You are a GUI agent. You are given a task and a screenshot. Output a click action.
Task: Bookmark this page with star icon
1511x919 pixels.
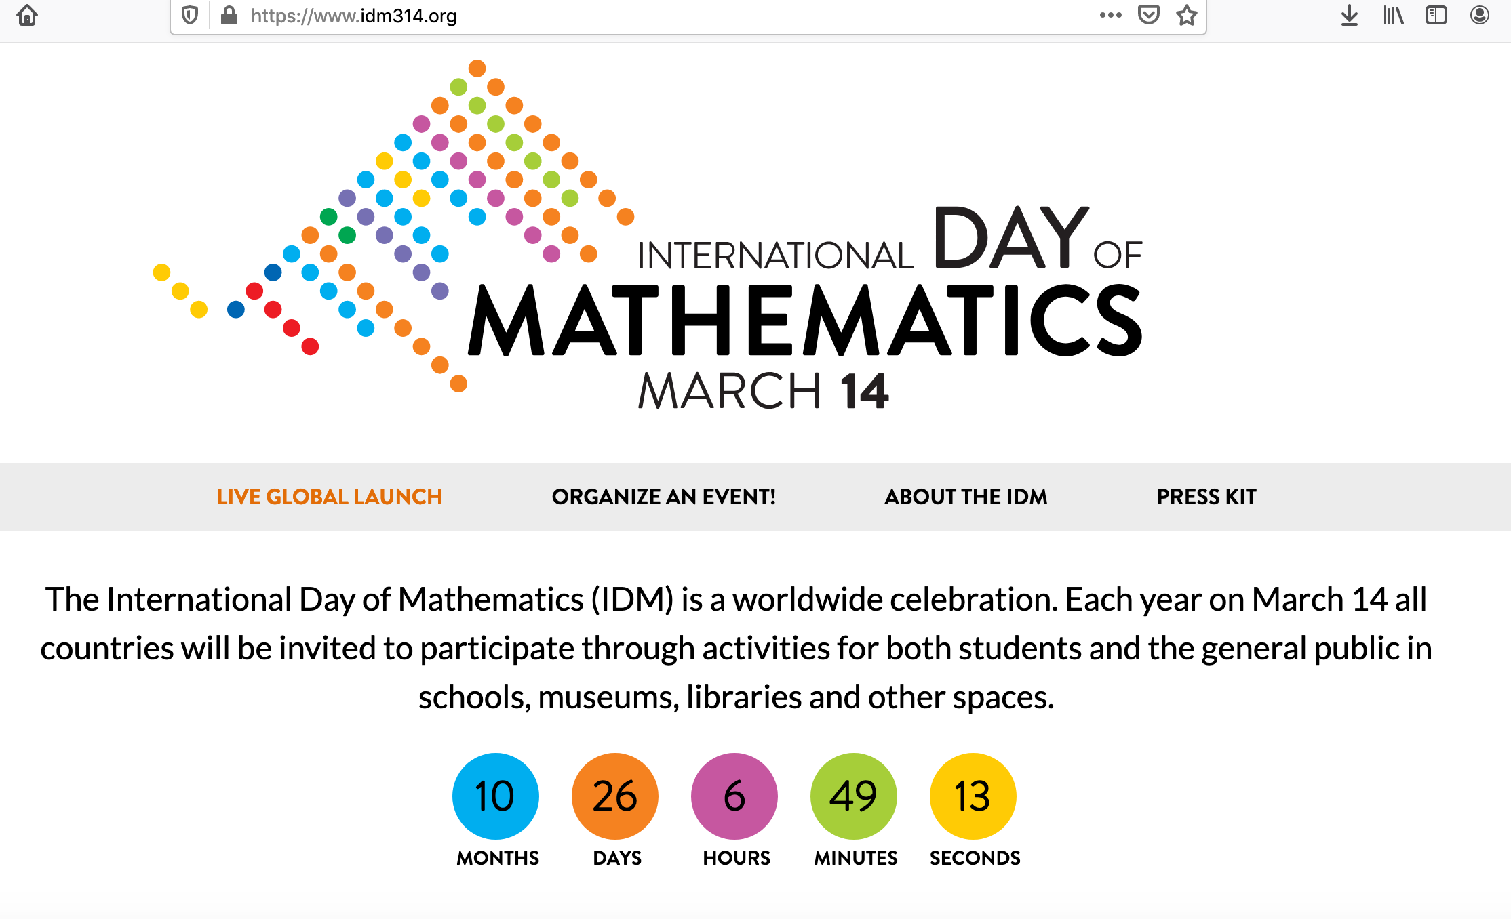tap(1186, 15)
